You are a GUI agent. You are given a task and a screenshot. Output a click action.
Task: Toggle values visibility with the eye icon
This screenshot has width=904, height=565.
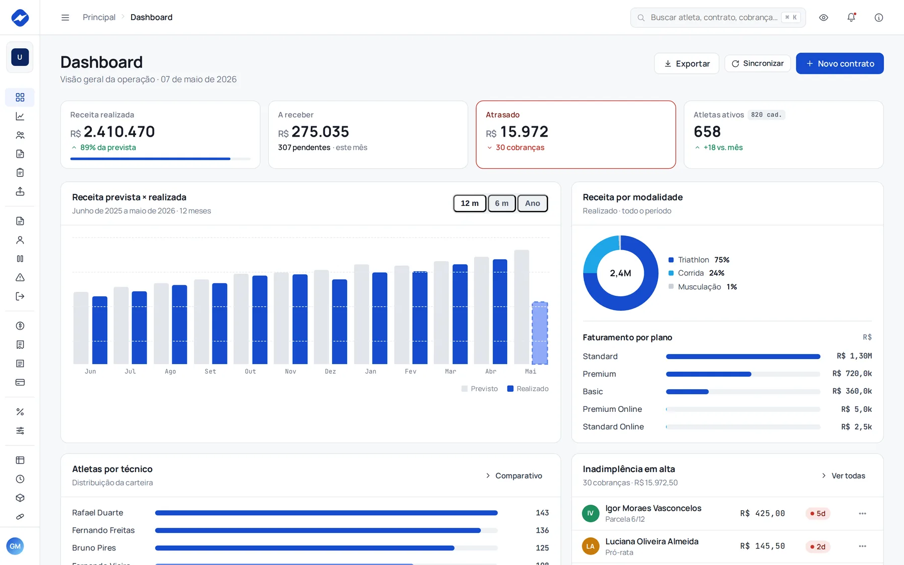(824, 18)
